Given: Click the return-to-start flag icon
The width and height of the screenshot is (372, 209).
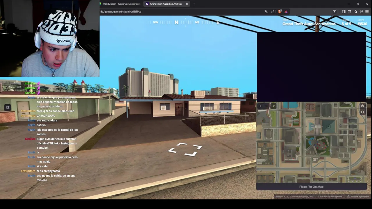Looking at the screenshot, I should [x=8, y=107].
